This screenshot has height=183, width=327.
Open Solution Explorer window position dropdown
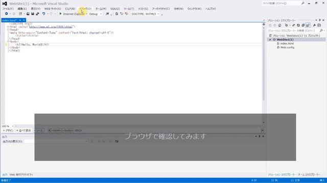click(316, 20)
